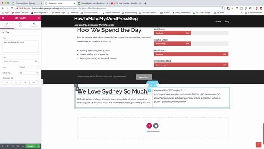The height and width of the screenshot is (149, 264).
Task: Open the Press This bookmark
Action: click(73, 13)
